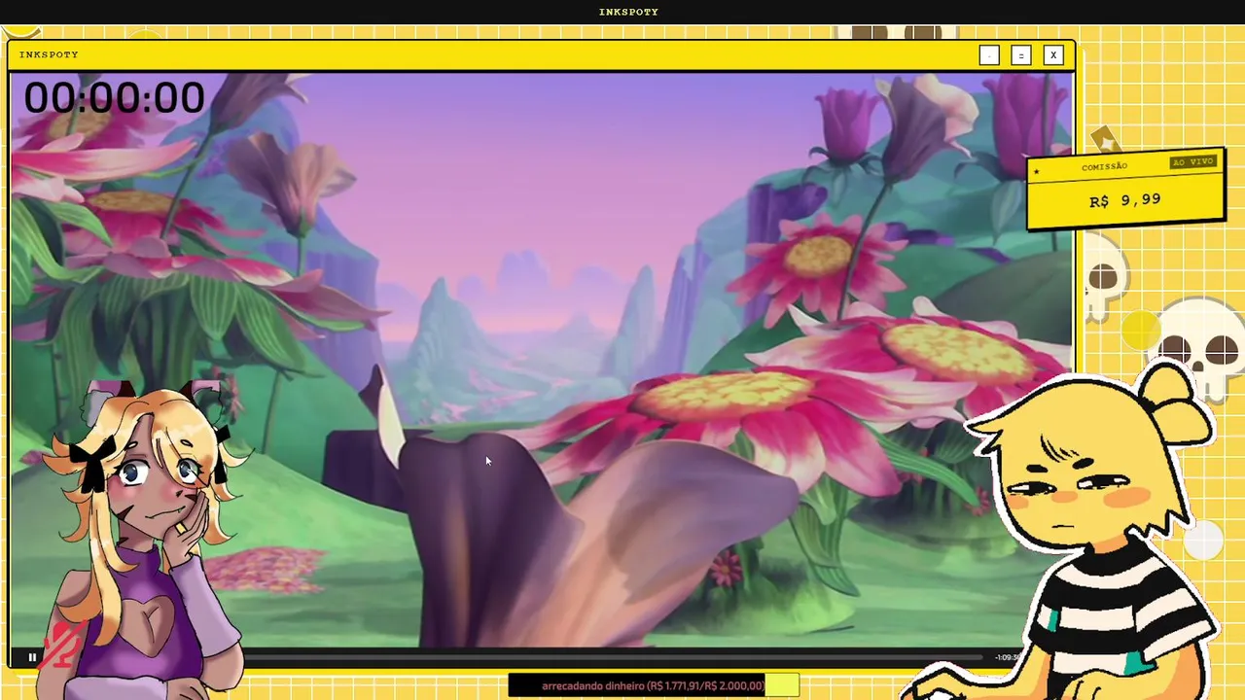This screenshot has height=700, width=1245.
Task: Click the R$ 9,99 price text
Action: click(1125, 200)
